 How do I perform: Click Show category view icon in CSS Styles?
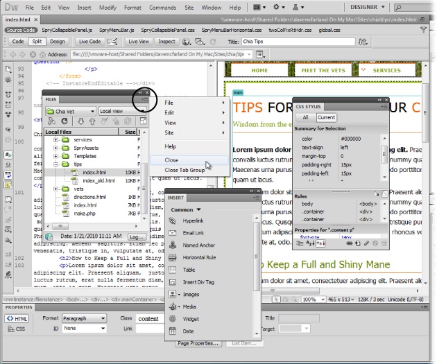pos(300,243)
